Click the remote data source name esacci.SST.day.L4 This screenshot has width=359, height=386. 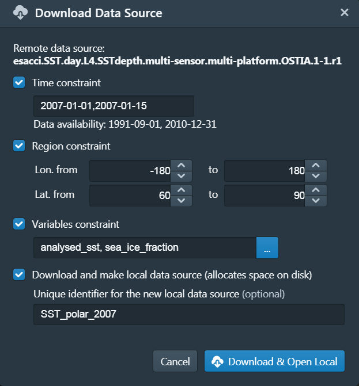point(177,61)
